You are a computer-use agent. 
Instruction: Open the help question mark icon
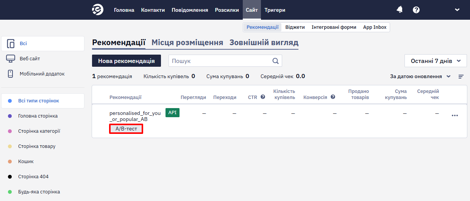(416, 10)
